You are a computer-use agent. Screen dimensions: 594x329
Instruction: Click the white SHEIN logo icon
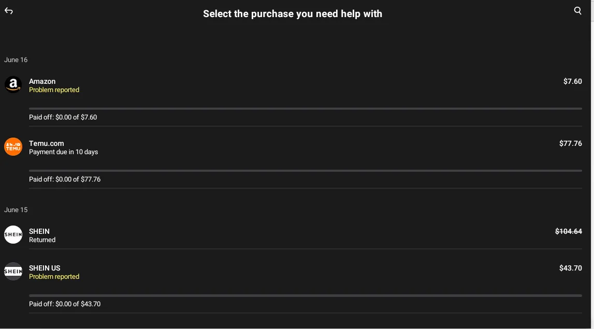pyautogui.click(x=13, y=234)
